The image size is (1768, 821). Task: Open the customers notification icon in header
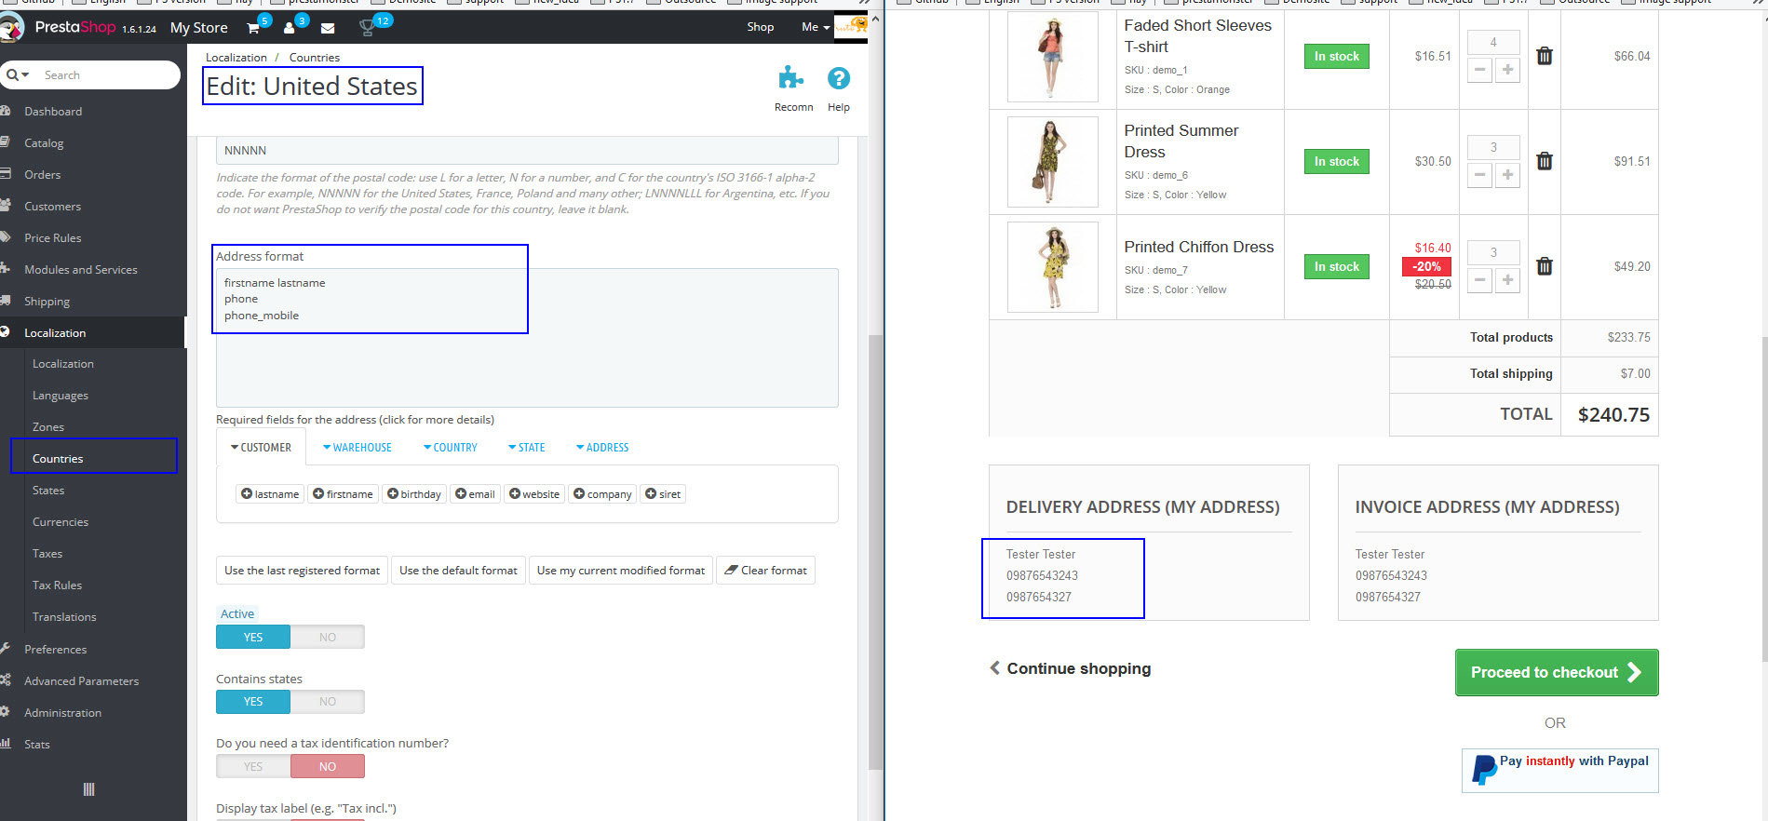(290, 28)
